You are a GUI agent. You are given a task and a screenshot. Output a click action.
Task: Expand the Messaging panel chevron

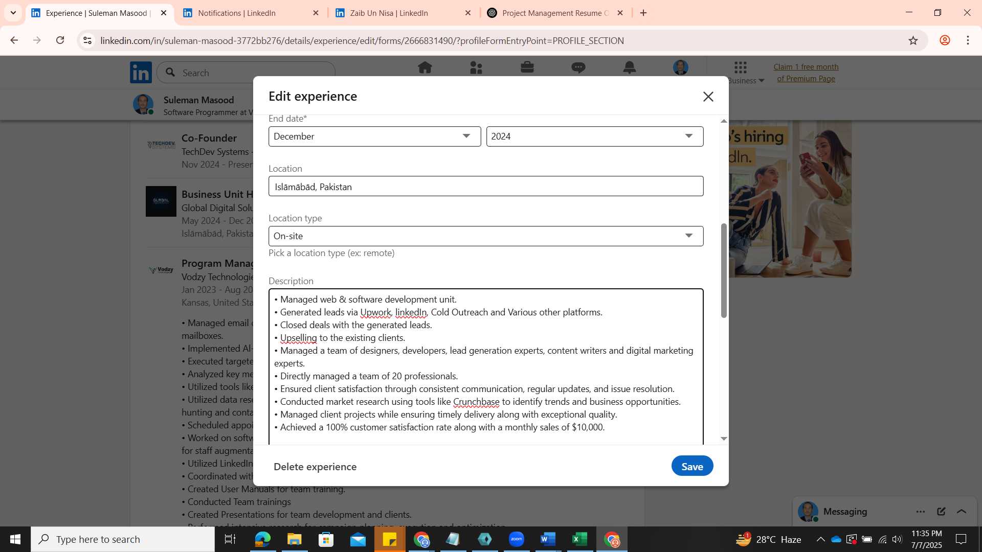point(962,511)
